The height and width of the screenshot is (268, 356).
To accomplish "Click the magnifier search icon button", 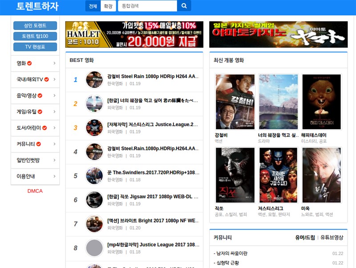I will (184, 6).
